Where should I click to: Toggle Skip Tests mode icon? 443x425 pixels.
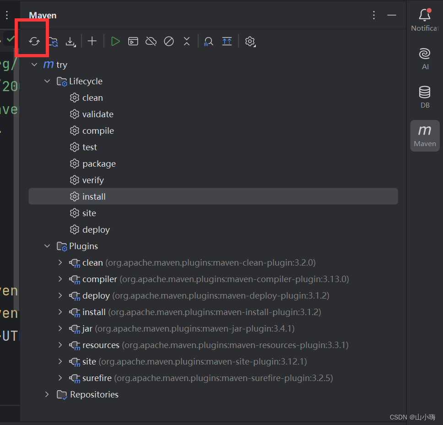coord(169,41)
